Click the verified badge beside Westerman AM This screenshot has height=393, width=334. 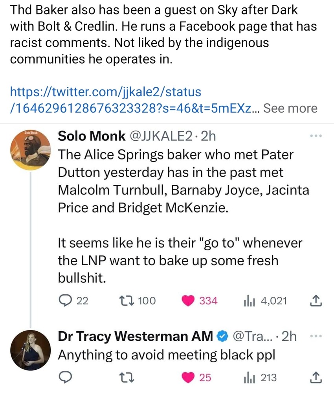[x=222, y=337]
